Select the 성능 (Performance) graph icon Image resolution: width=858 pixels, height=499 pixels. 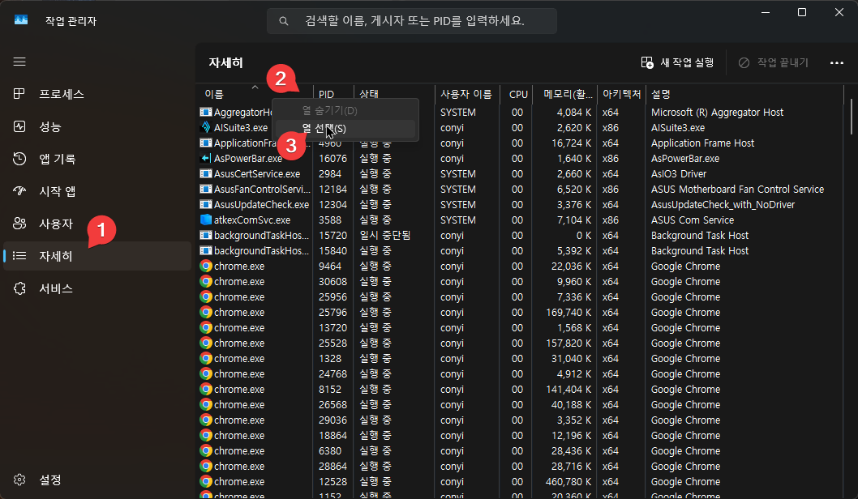click(19, 126)
